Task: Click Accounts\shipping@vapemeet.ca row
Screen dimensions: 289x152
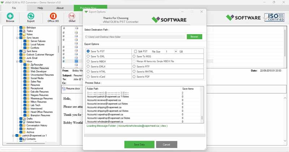Action: (143, 107)
